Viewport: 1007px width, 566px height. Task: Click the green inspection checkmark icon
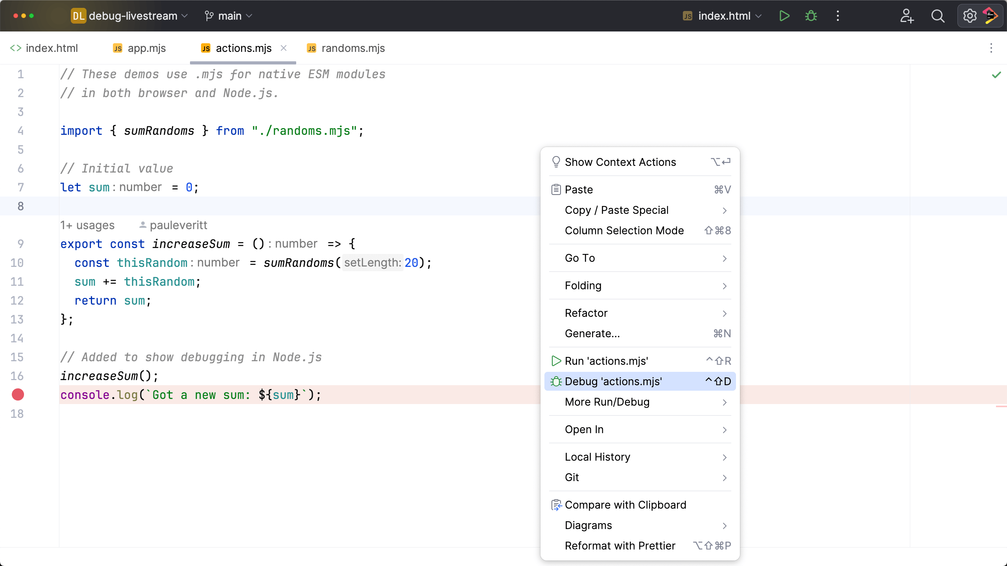tap(996, 75)
